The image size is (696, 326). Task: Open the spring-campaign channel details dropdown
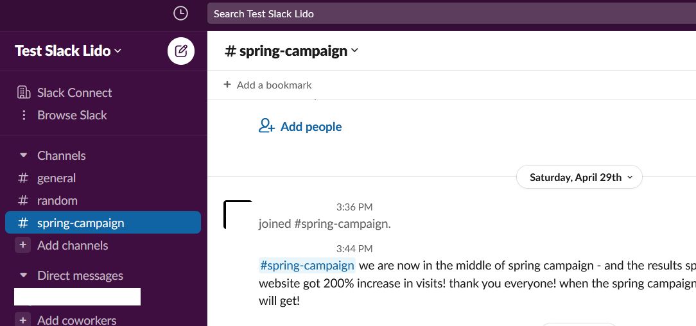291,51
